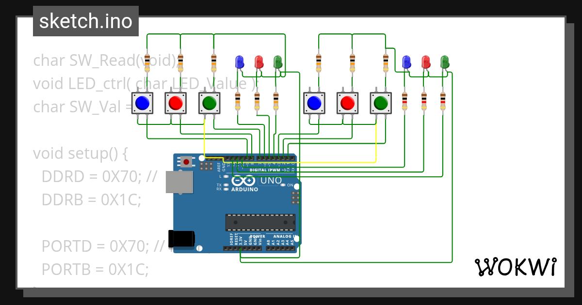Select the green LED in the left group
This screenshot has width=582, height=305.
pyautogui.click(x=278, y=62)
